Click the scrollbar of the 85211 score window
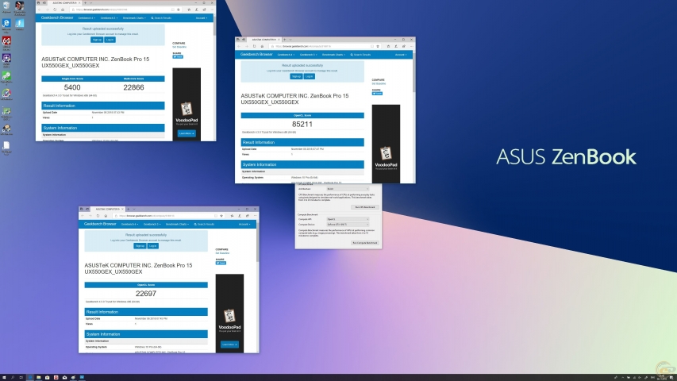Image resolution: width=677 pixels, height=381 pixels. (414, 74)
